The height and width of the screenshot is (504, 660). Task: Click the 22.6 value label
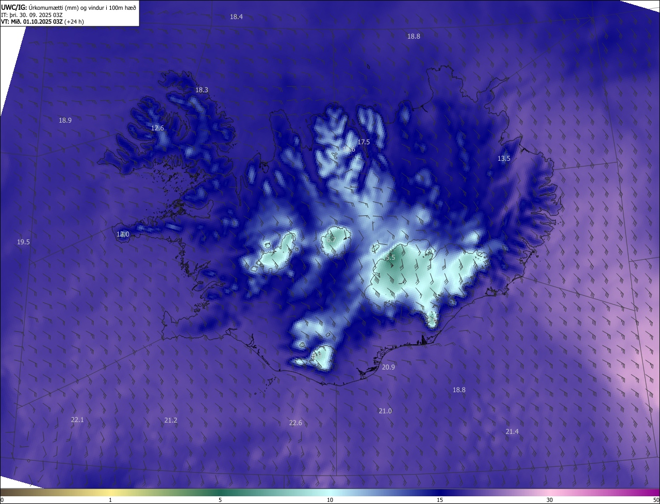(295, 423)
